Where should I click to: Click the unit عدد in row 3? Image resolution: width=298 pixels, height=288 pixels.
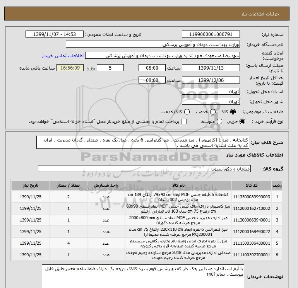(x=106, y=220)
